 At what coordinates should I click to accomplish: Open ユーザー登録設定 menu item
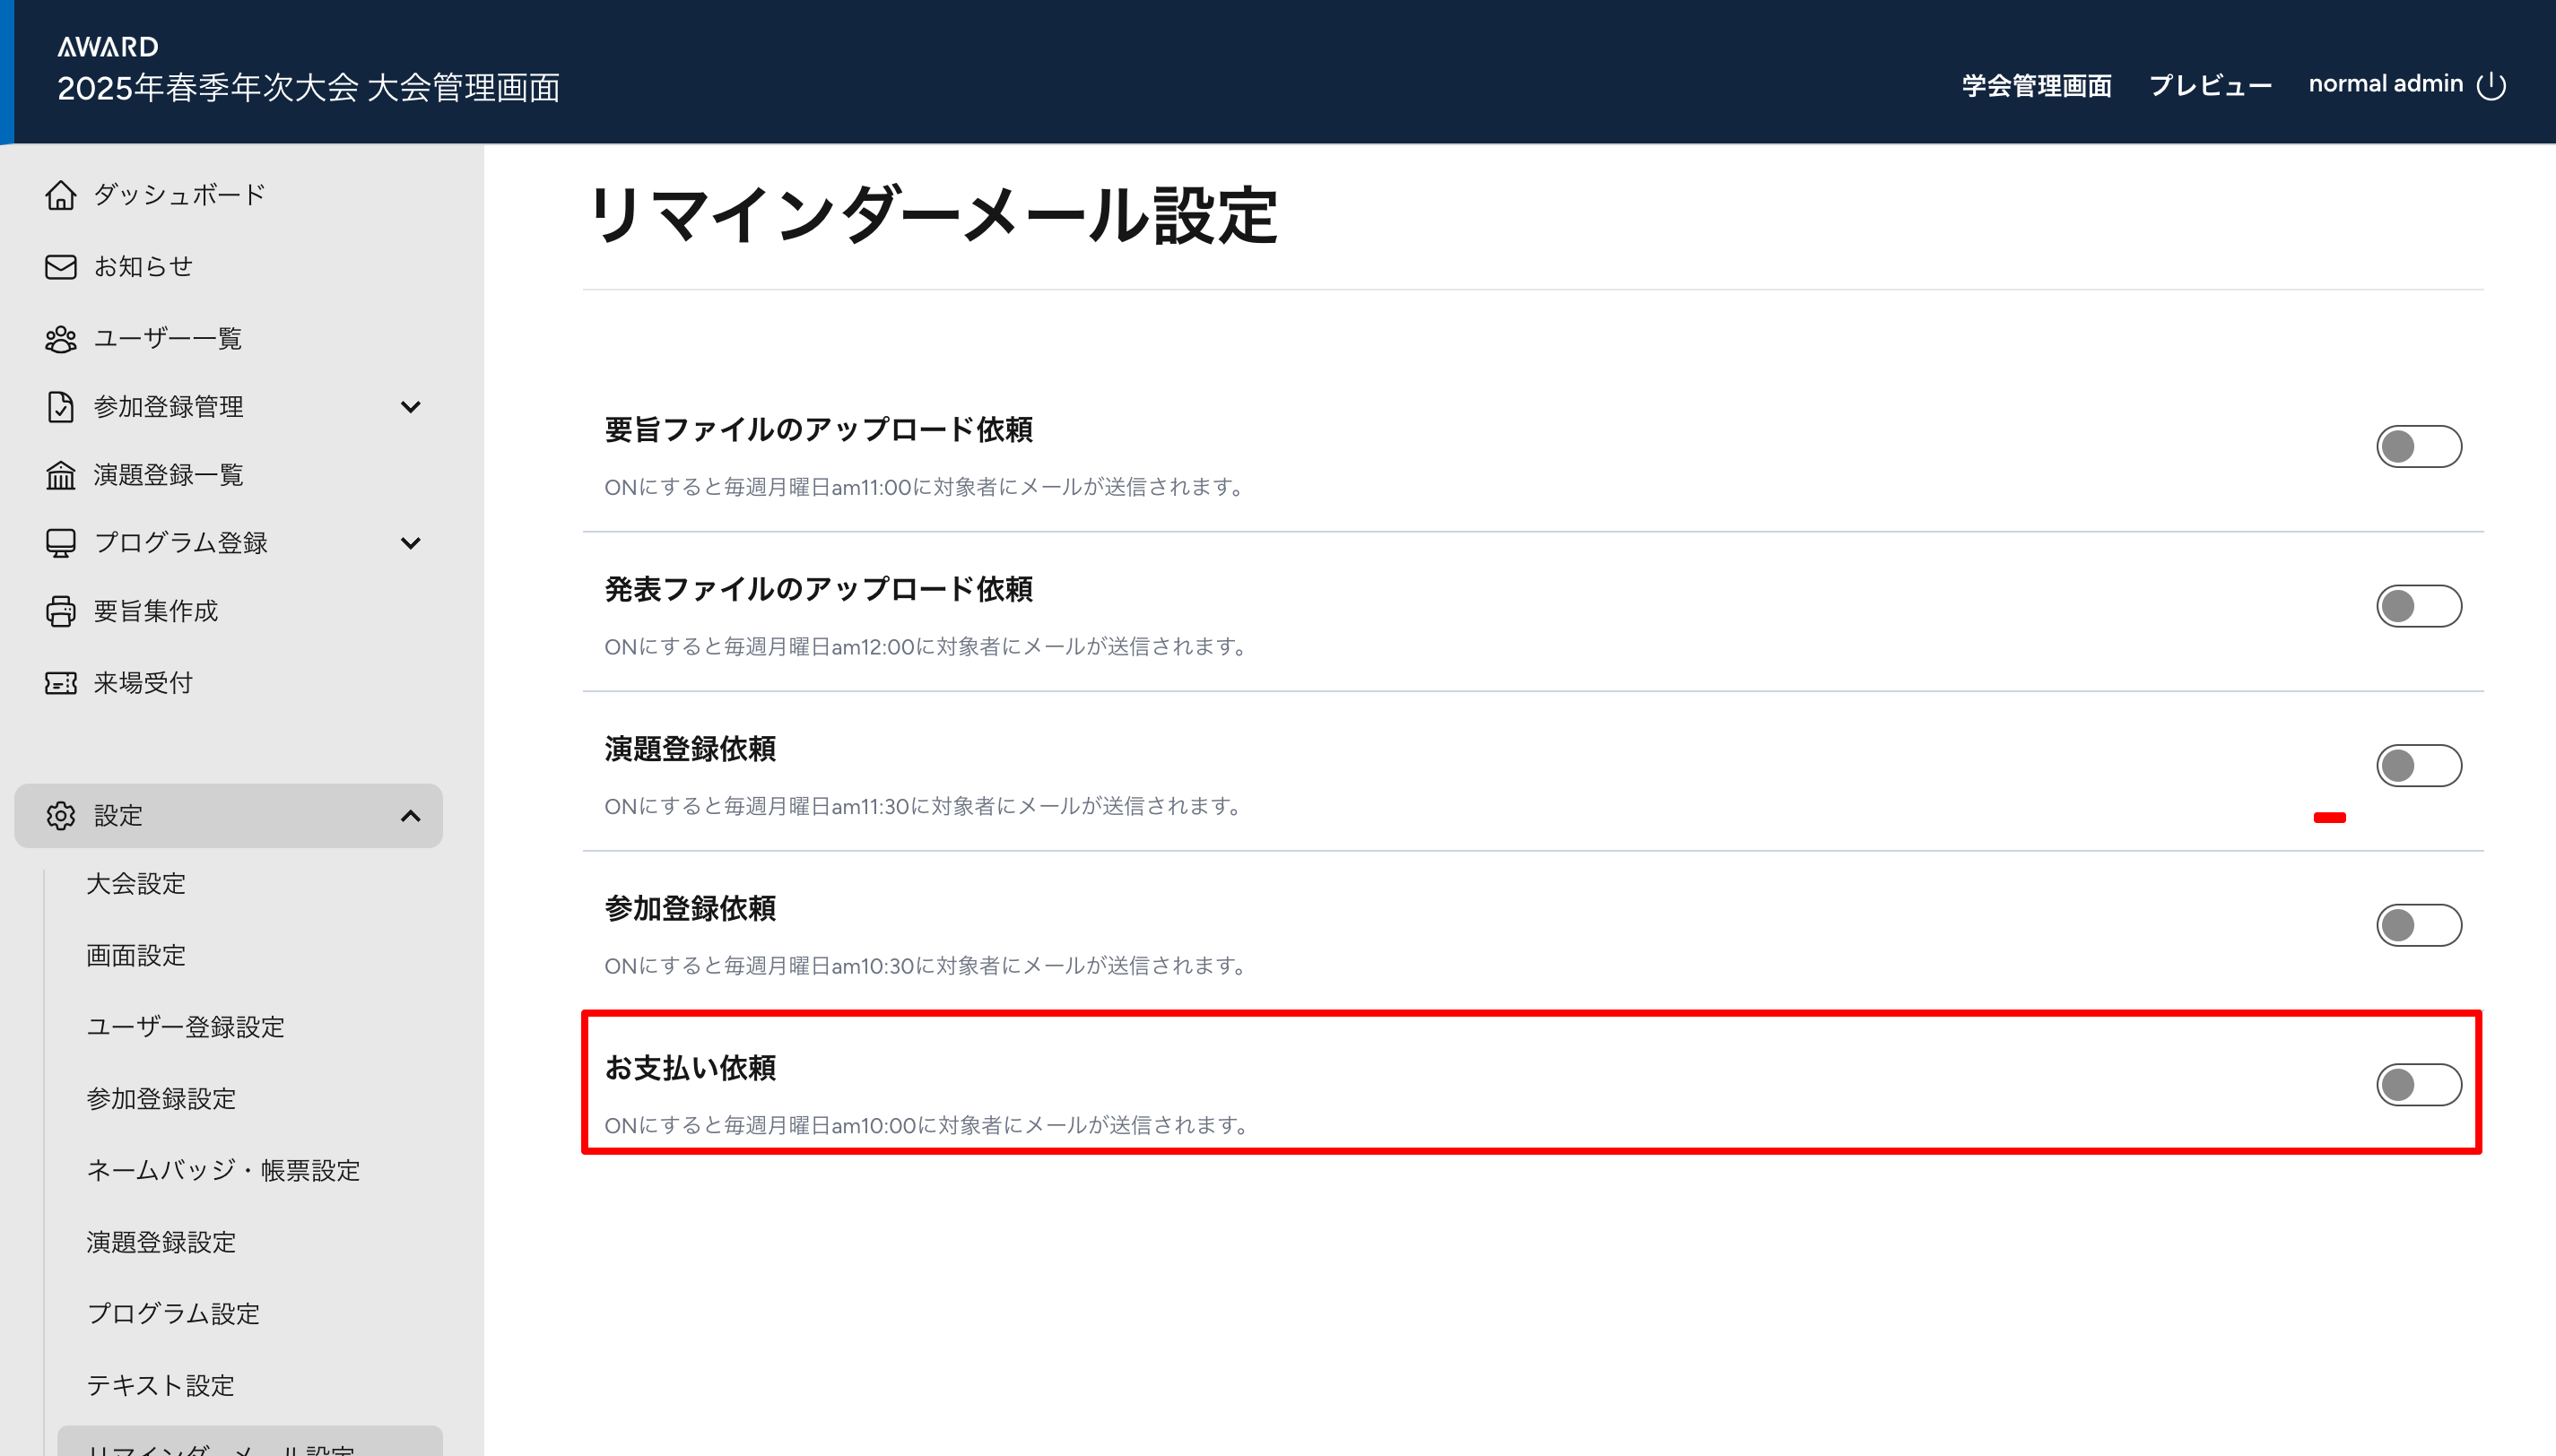pos(185,1027)
